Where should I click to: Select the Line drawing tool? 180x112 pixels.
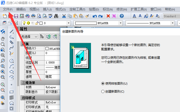pos(11,32)
